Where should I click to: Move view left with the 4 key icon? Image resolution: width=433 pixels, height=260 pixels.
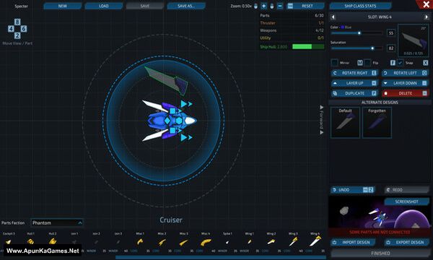click(11, 29)
